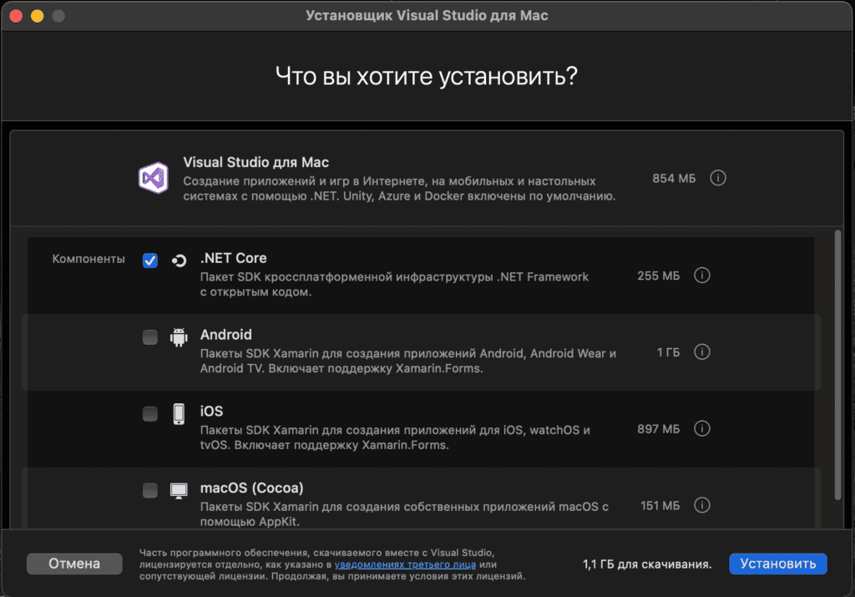Click the Установить button
Viewport: 855px width, 597px height.
(x=778, y=564)
